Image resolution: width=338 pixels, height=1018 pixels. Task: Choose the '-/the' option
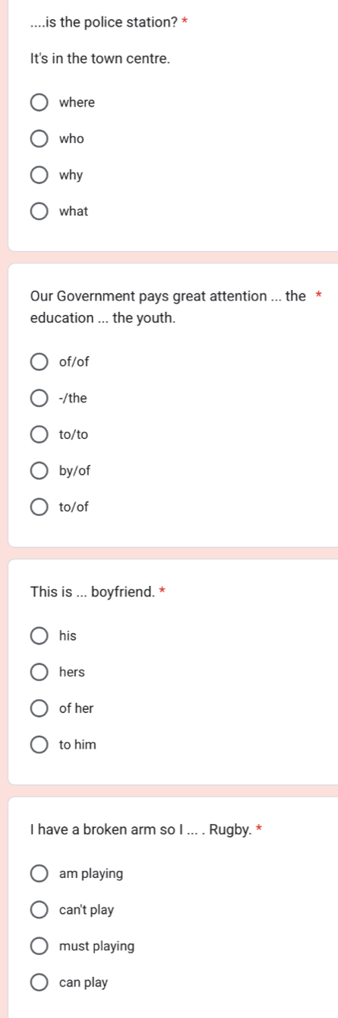[39, 398]
